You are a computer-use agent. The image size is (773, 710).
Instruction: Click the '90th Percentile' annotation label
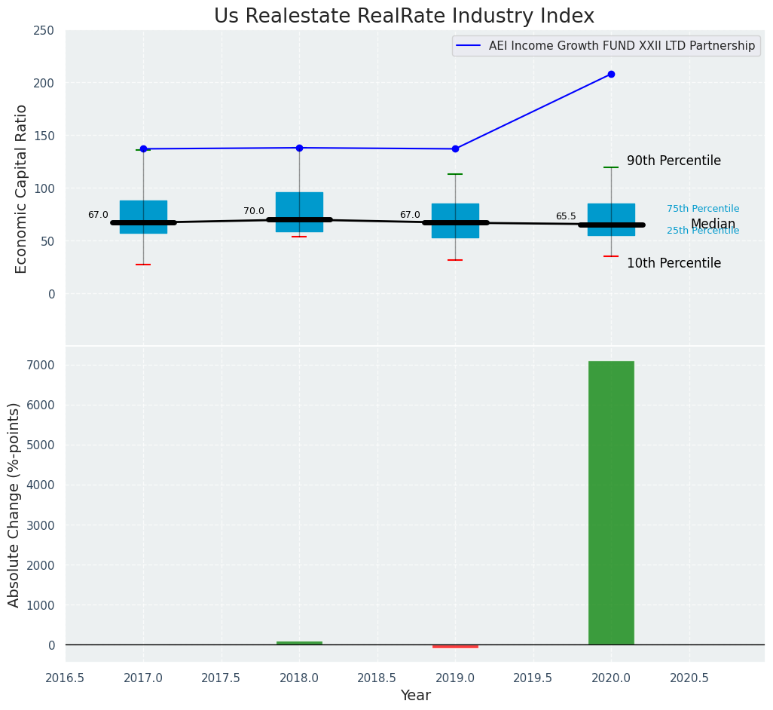[x=674, y=161]
